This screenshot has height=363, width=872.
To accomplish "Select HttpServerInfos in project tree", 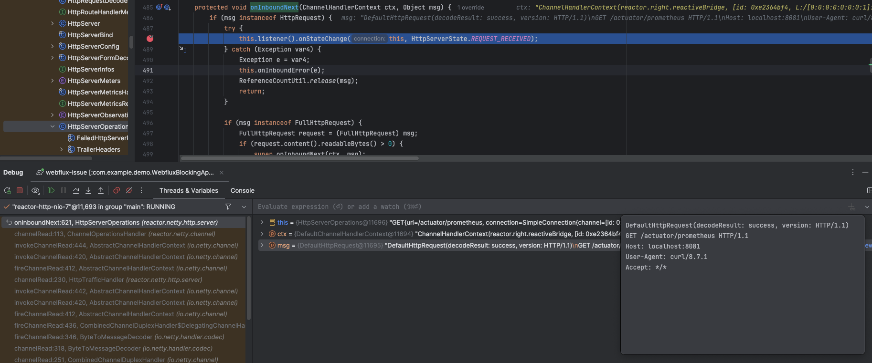I will 91,69.
